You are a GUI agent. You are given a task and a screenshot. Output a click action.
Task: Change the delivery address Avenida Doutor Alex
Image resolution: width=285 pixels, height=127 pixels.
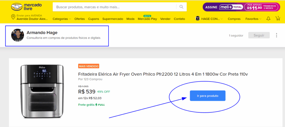click(x=32, y=19)
